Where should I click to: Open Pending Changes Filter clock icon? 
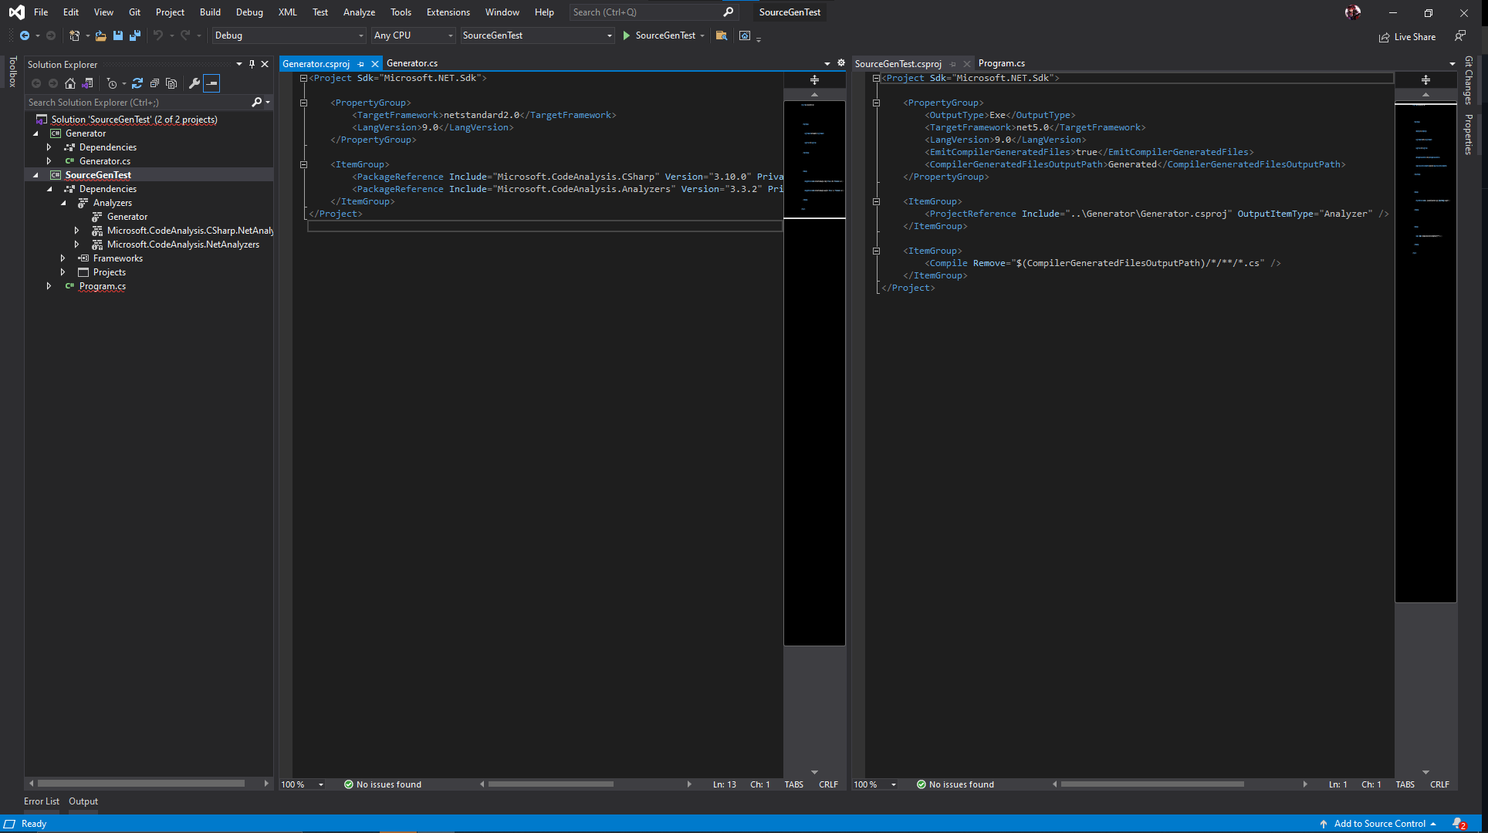pos(112,83)
